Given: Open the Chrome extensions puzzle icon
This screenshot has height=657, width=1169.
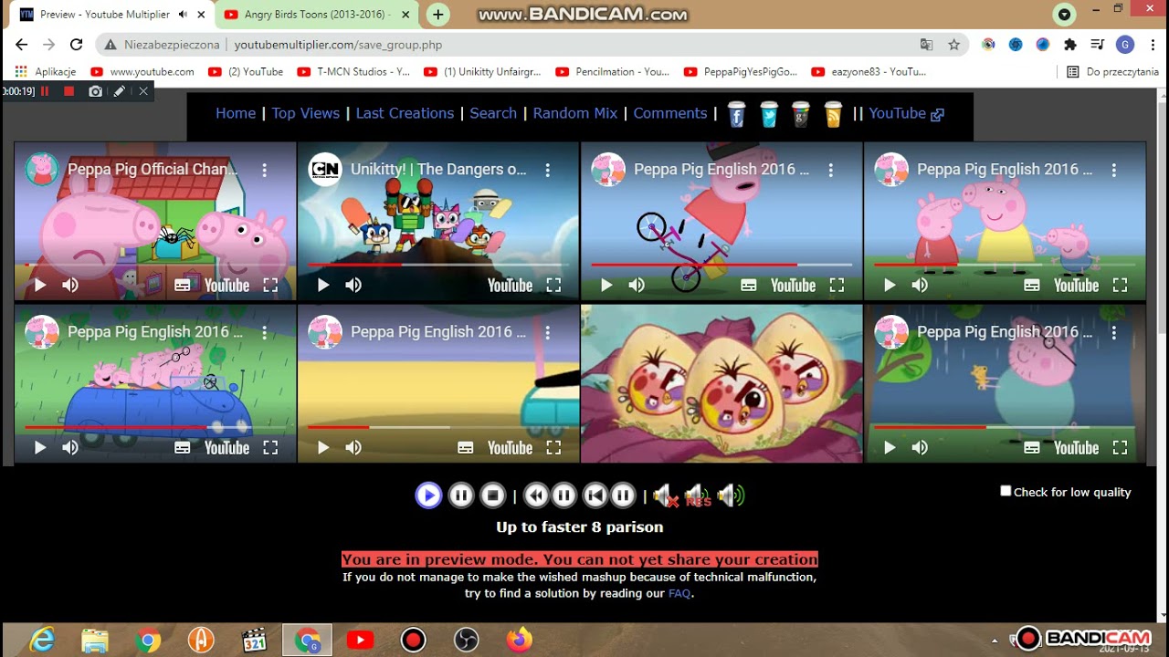Looking at the screenshot, I should coord(1070,44).
